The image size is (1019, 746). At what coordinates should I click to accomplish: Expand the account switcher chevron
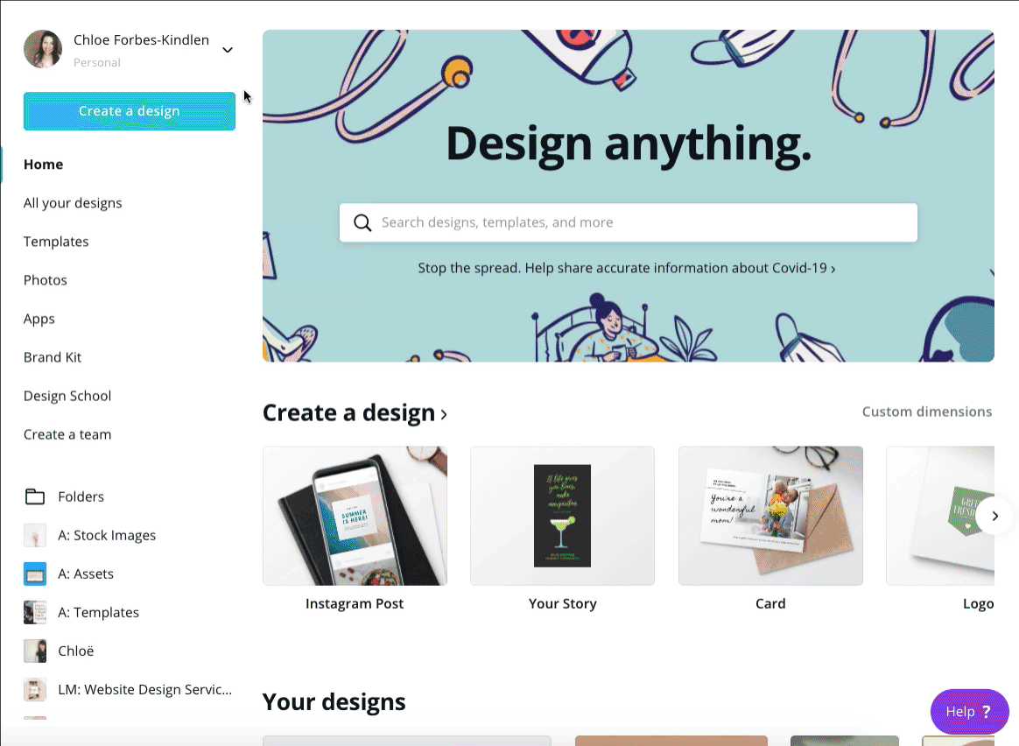tap(228, 50)
